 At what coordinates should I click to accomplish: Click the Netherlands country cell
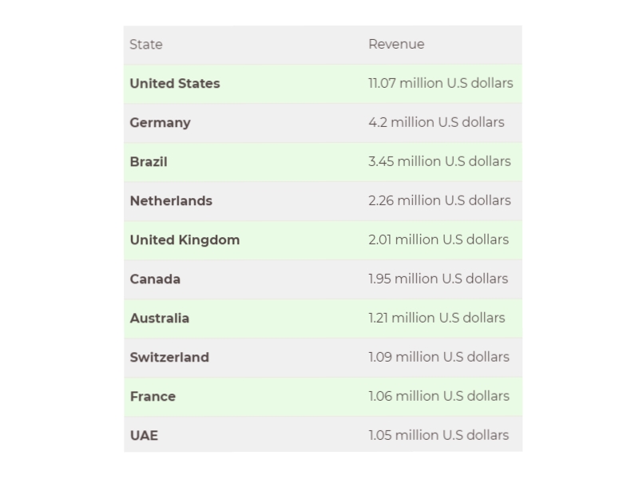pyautogui.click(x=171, y=201)
